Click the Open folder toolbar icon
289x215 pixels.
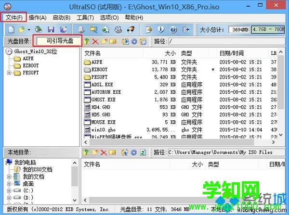coord(22,29)
